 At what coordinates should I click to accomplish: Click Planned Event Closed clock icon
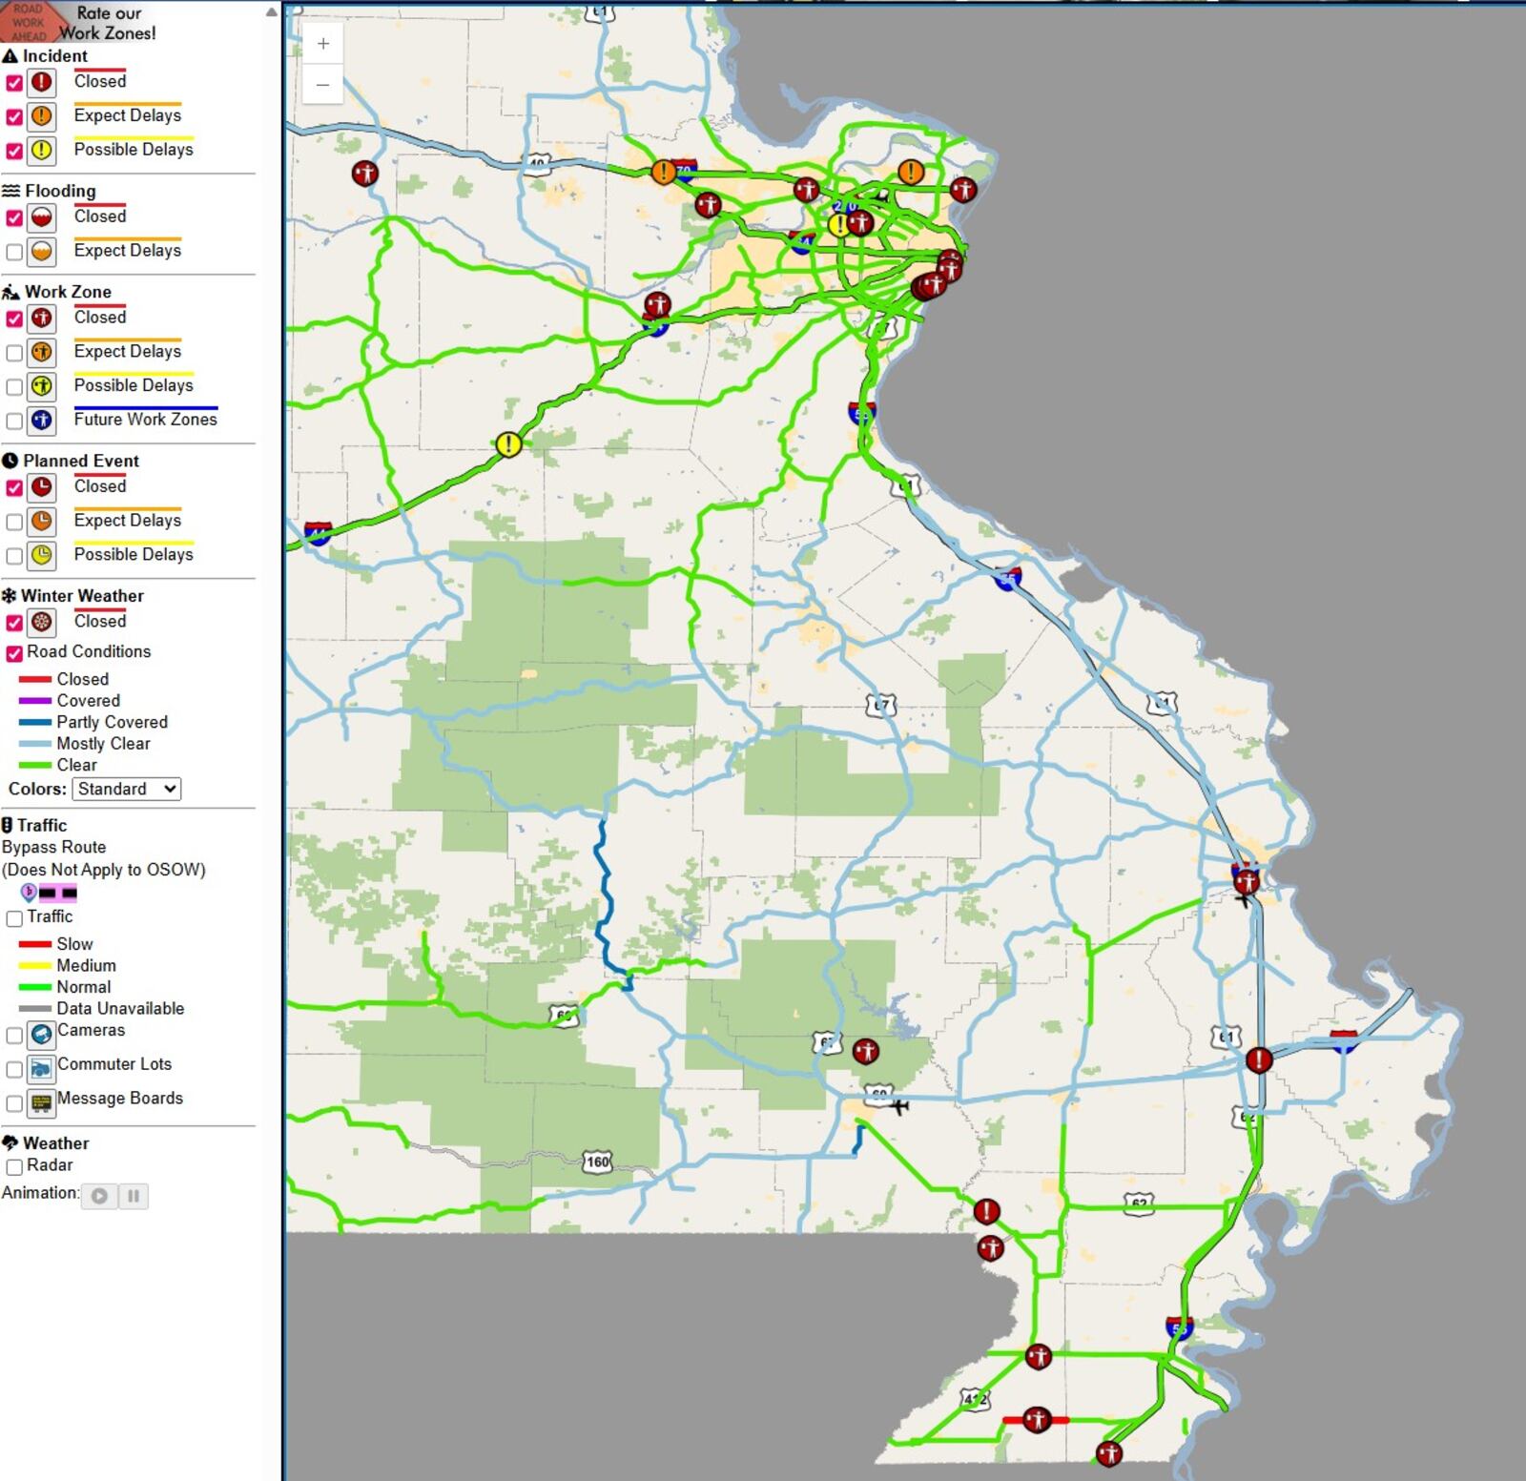coord(41,487)
